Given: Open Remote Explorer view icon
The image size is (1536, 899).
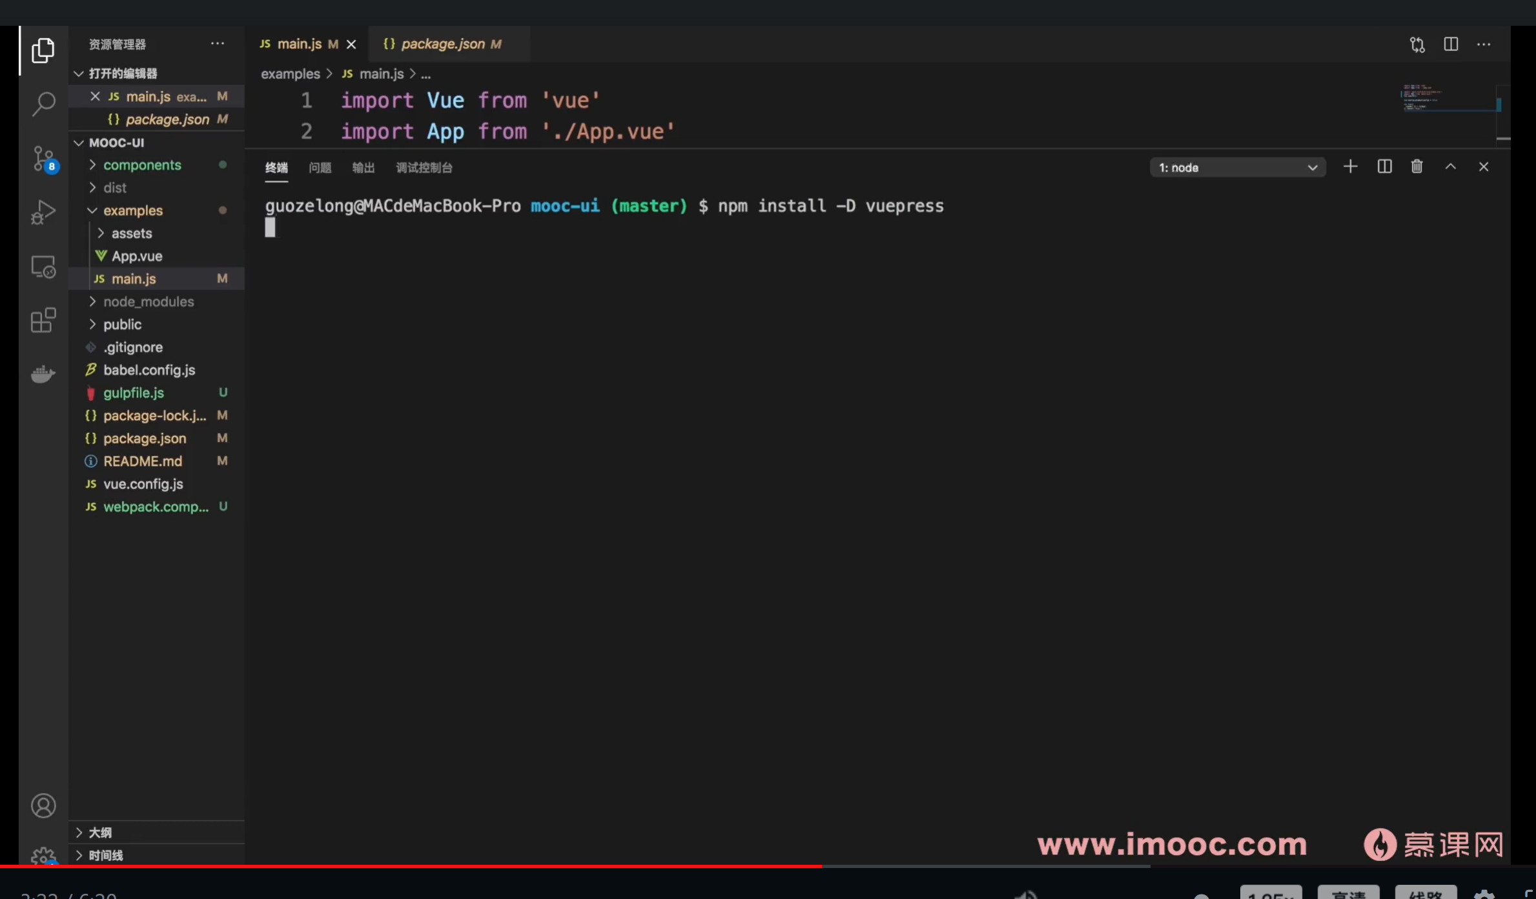Looking at the screenshot, I should 43,266.
